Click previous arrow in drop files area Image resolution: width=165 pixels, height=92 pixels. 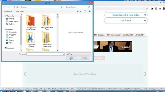click(x=25, y=74)
